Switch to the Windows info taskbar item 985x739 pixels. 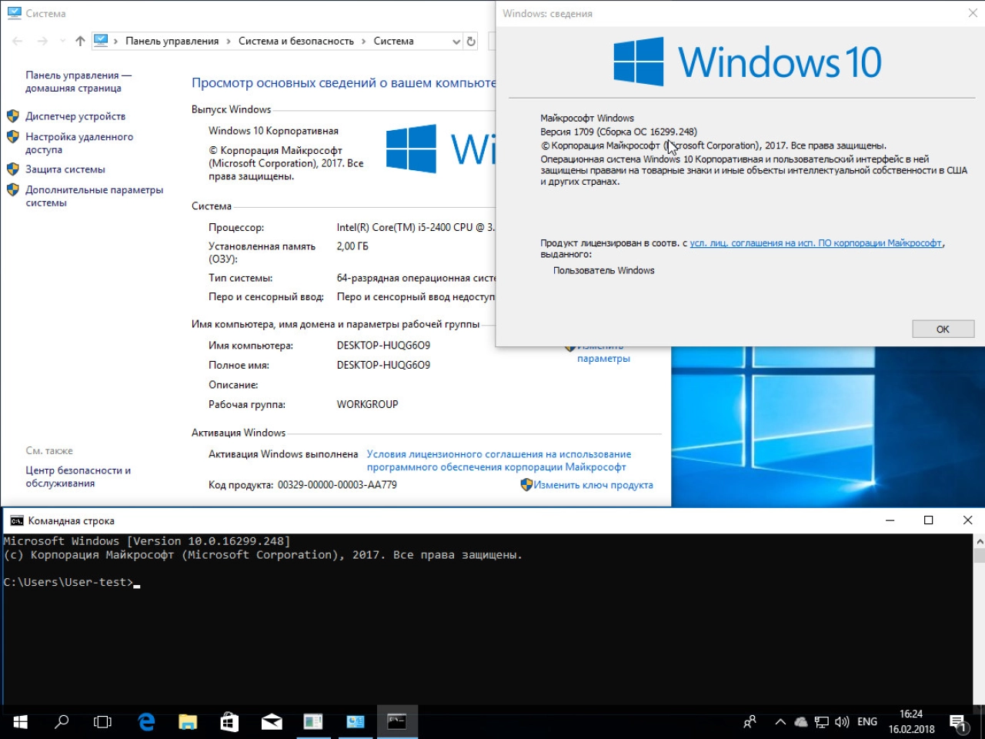tap(313, 721)
